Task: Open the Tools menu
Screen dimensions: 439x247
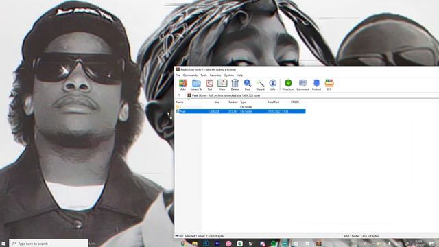Action: [204, 75]
